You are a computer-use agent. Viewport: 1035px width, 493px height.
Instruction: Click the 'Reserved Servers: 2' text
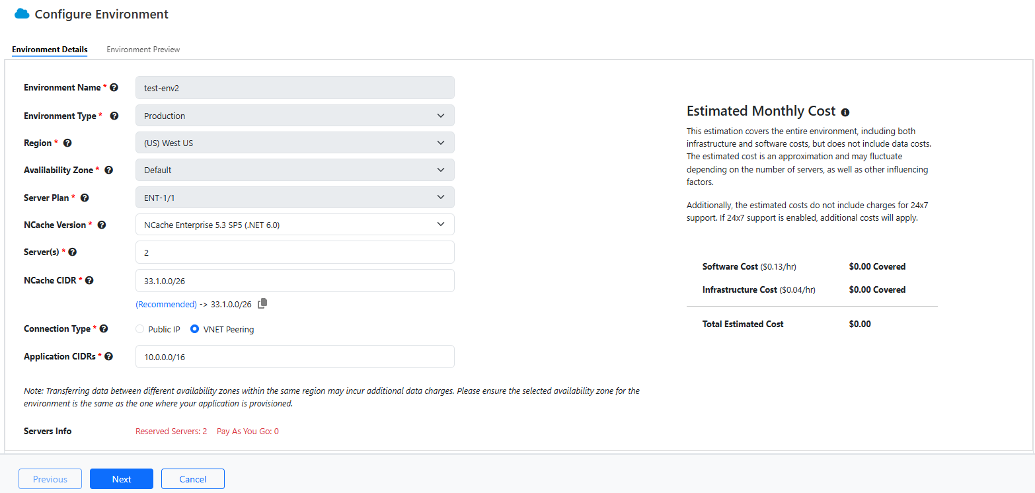[x=171, y=432]
